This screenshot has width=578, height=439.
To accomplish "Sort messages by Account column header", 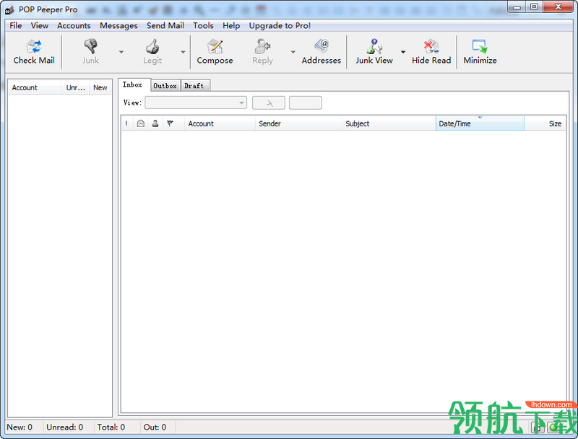I will [220, 123].
